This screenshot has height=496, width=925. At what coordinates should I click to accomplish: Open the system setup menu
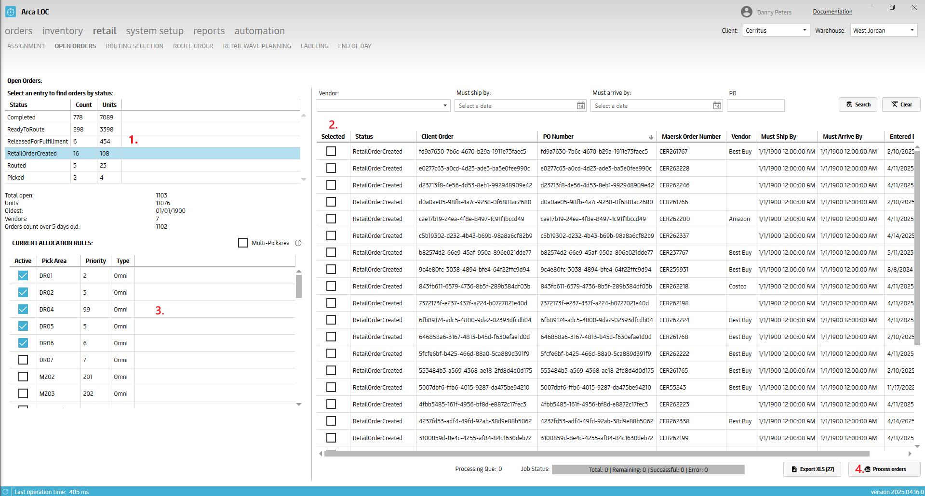pos(155,31)
